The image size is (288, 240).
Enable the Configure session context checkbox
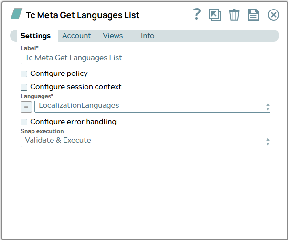click(x=24, y=87)
